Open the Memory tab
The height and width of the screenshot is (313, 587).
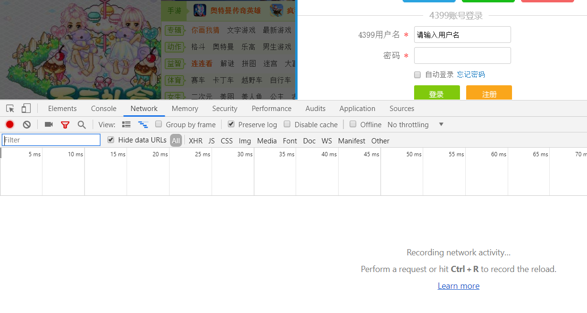pyautogui.click(x=185, y=109)
